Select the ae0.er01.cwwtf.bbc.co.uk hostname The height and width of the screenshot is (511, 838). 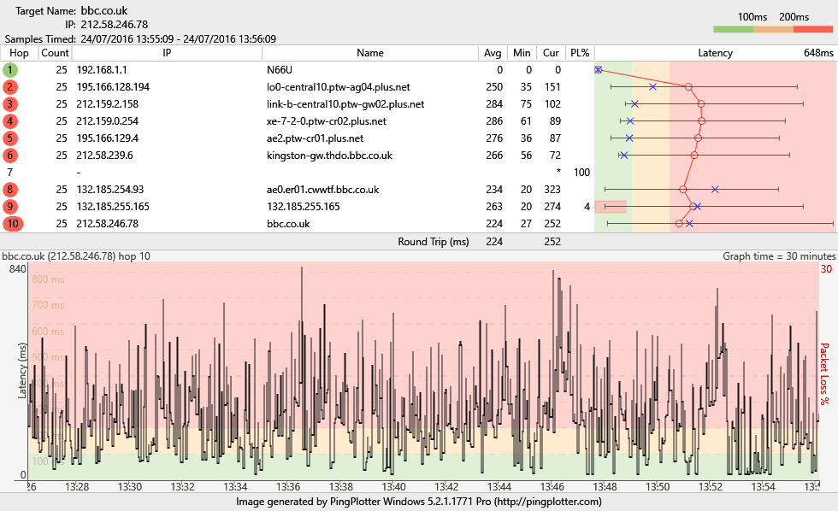pos(322,190)
